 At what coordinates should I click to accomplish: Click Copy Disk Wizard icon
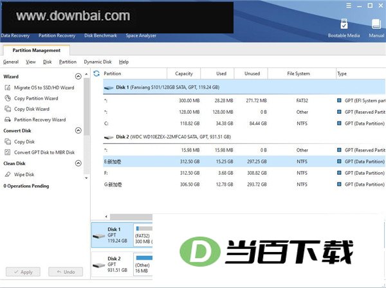(x=8, y=109)
